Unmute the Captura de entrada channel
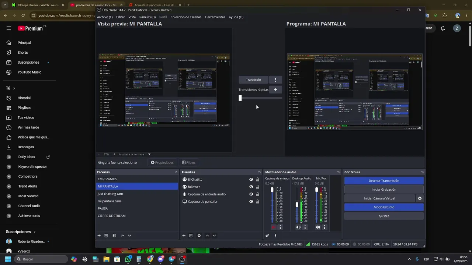 click(273, 227)
